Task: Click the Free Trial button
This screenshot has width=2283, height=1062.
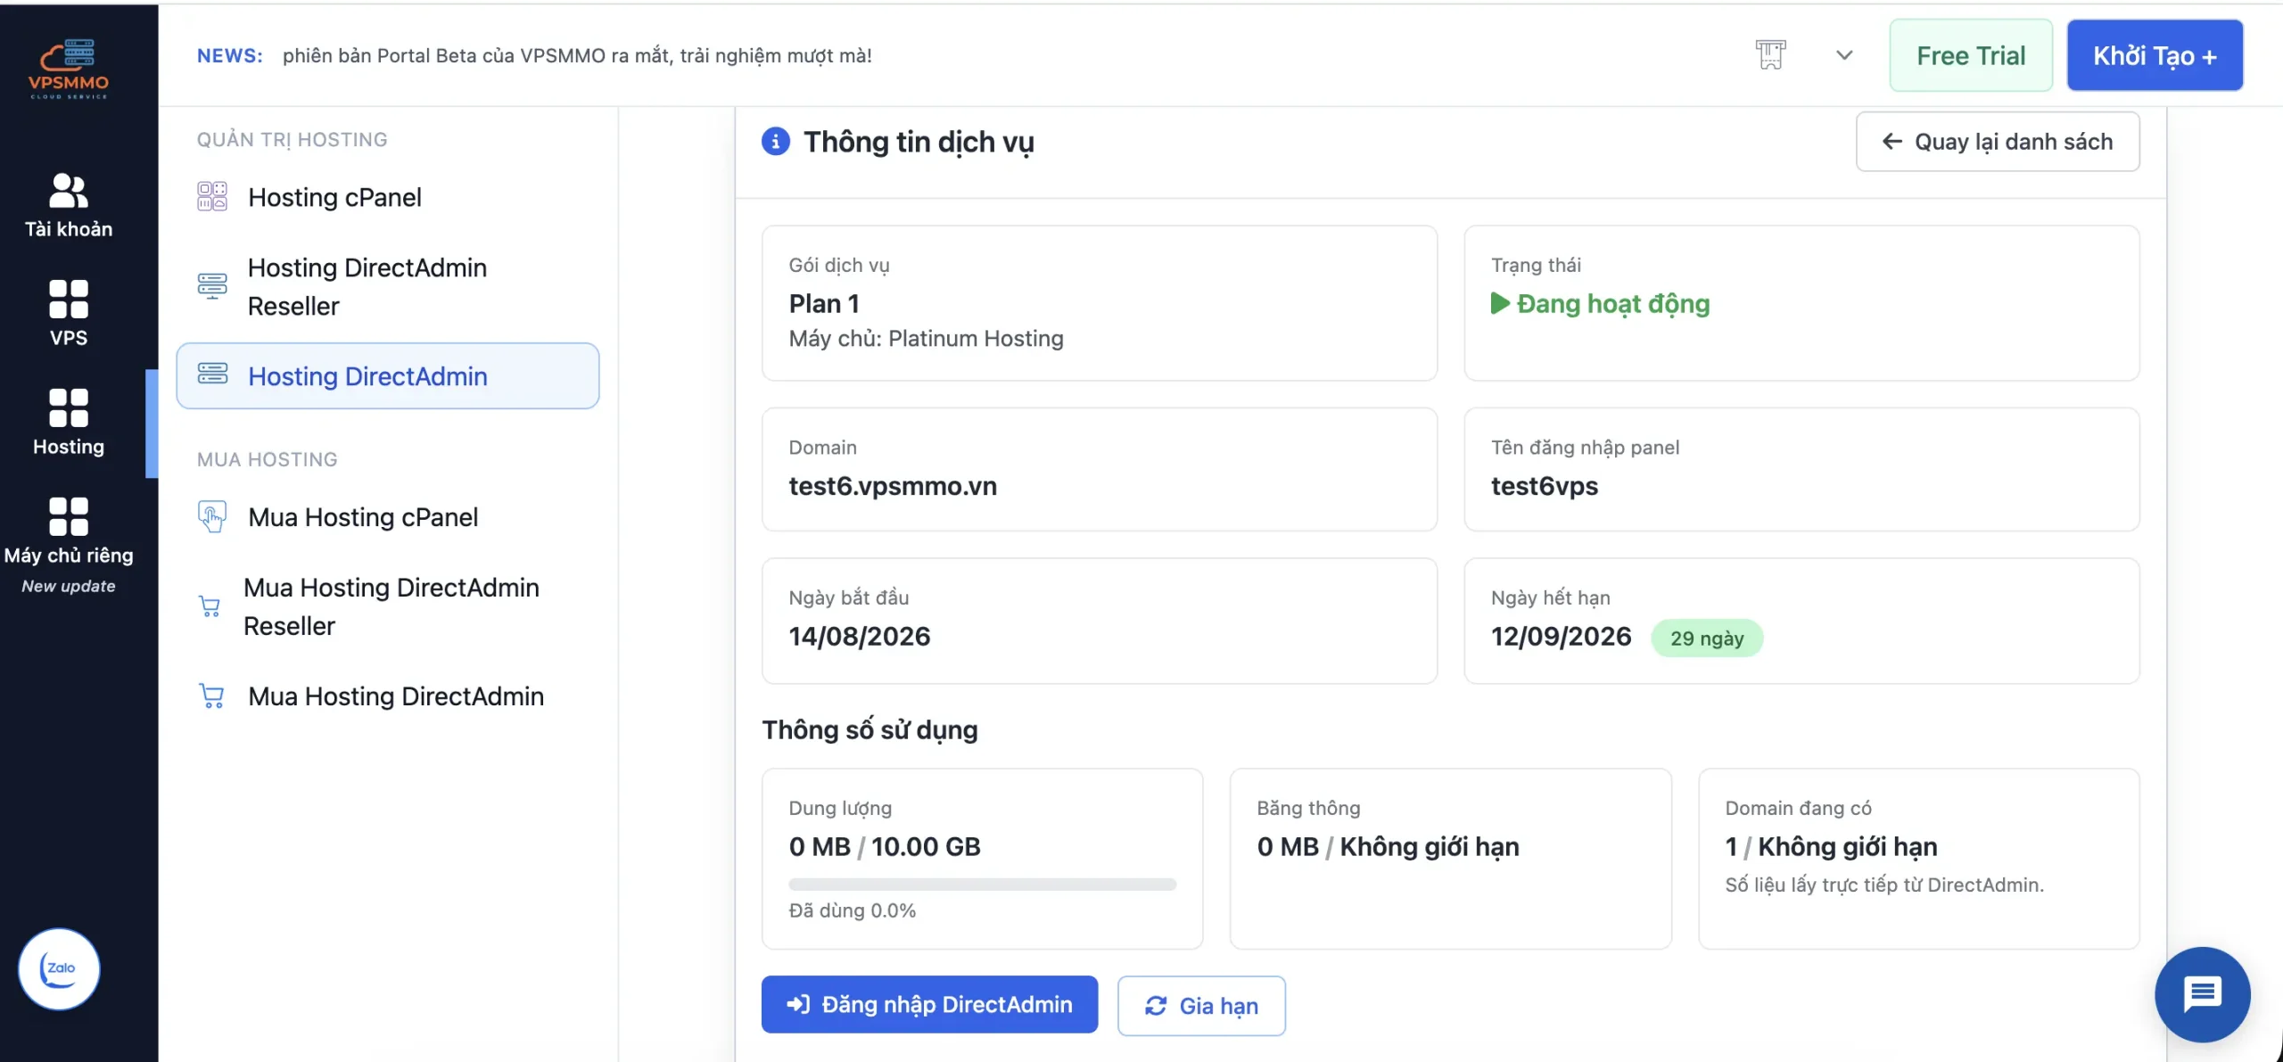Action: coord(1971,55)
